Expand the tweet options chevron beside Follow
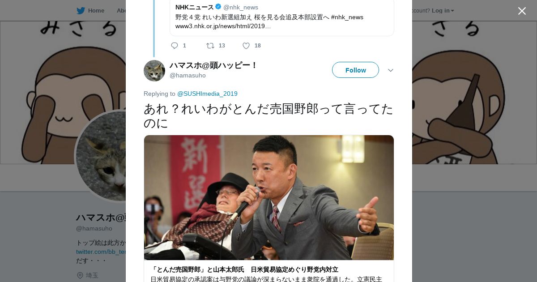This screenshot has width=537, height=282. pyautogui.click(x=390, y=70)
